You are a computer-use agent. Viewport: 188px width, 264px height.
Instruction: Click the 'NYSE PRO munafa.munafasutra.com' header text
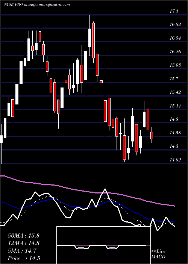pyautogui.click(x=36, y=5)
